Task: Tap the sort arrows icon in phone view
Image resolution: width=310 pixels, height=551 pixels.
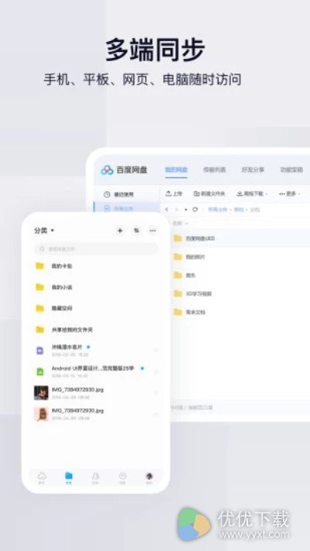Action: (136, 230)
